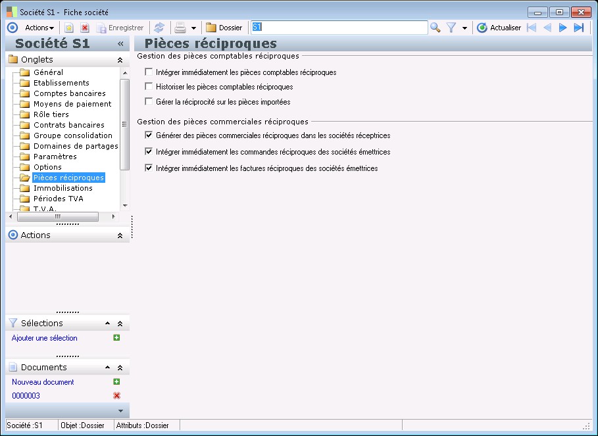Click the new record icon in toolbar
598x436 pixels.
pos(68,28)
